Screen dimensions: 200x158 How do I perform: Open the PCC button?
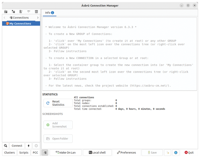point(35,153)
